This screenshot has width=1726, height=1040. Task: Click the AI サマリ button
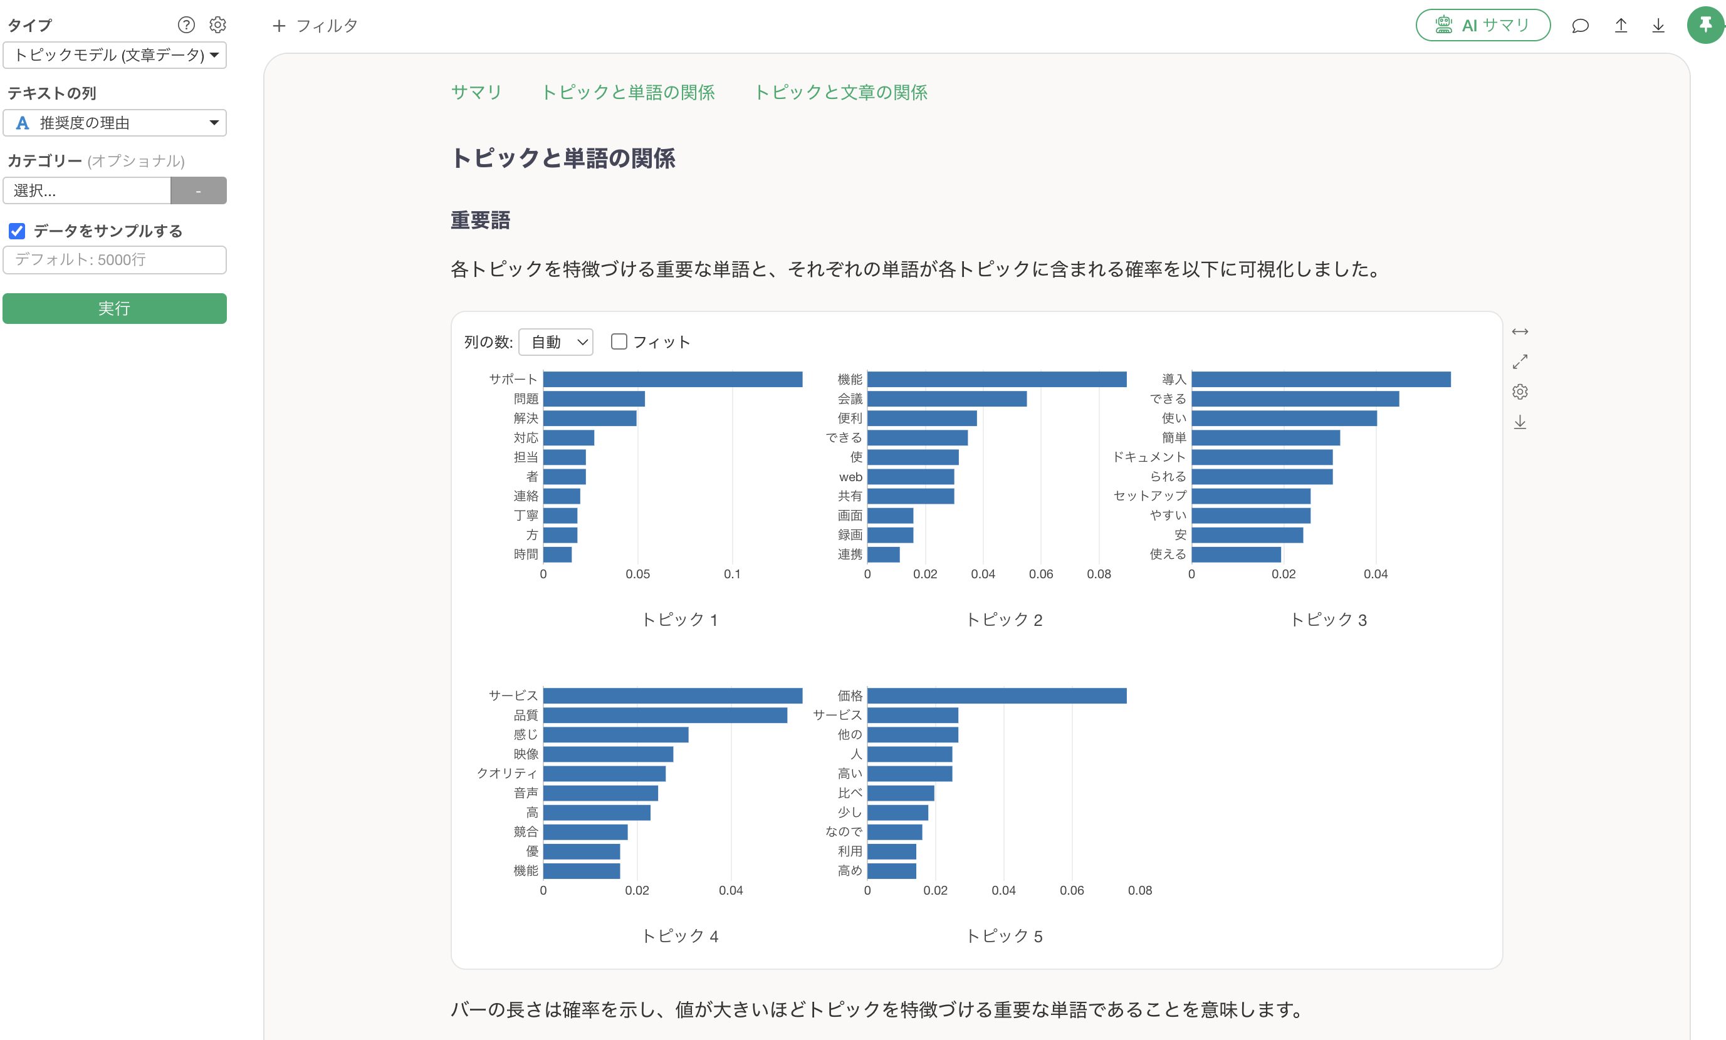pos(1482,25)
